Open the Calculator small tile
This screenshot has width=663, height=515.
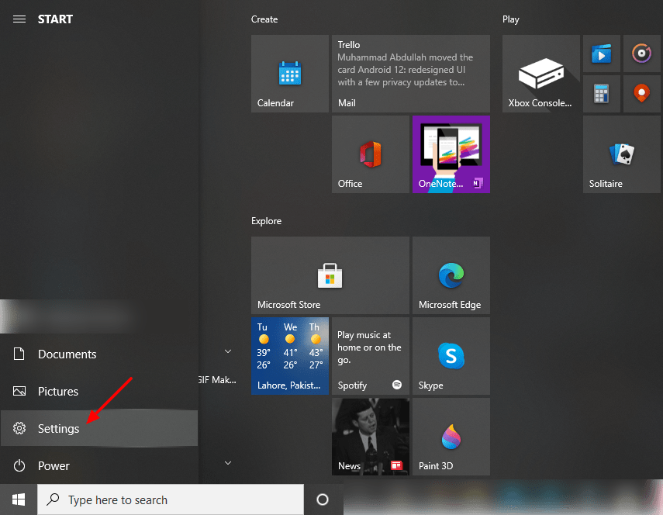(601, 94)
